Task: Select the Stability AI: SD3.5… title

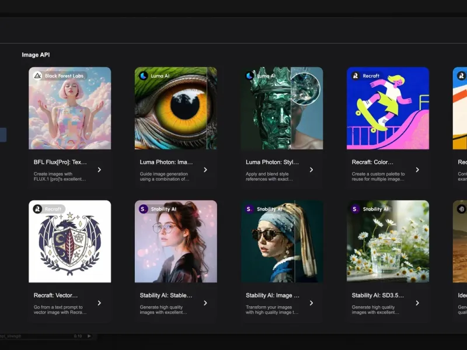Action: [x=378, y=295]
